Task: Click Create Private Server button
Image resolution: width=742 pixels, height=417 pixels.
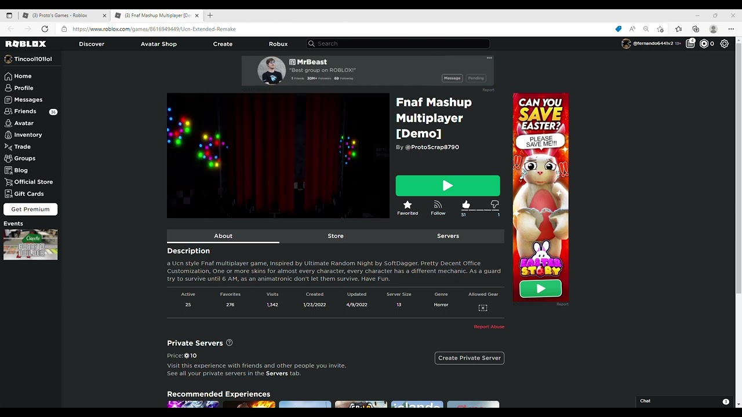Action: 470,358
